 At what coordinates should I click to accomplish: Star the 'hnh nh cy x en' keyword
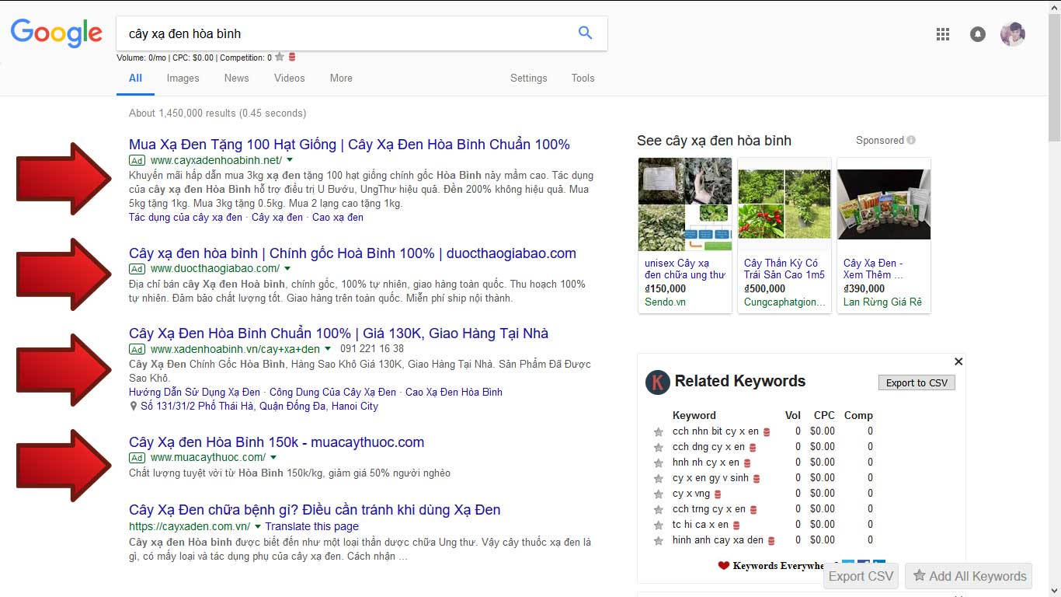(x=659, y=463)
